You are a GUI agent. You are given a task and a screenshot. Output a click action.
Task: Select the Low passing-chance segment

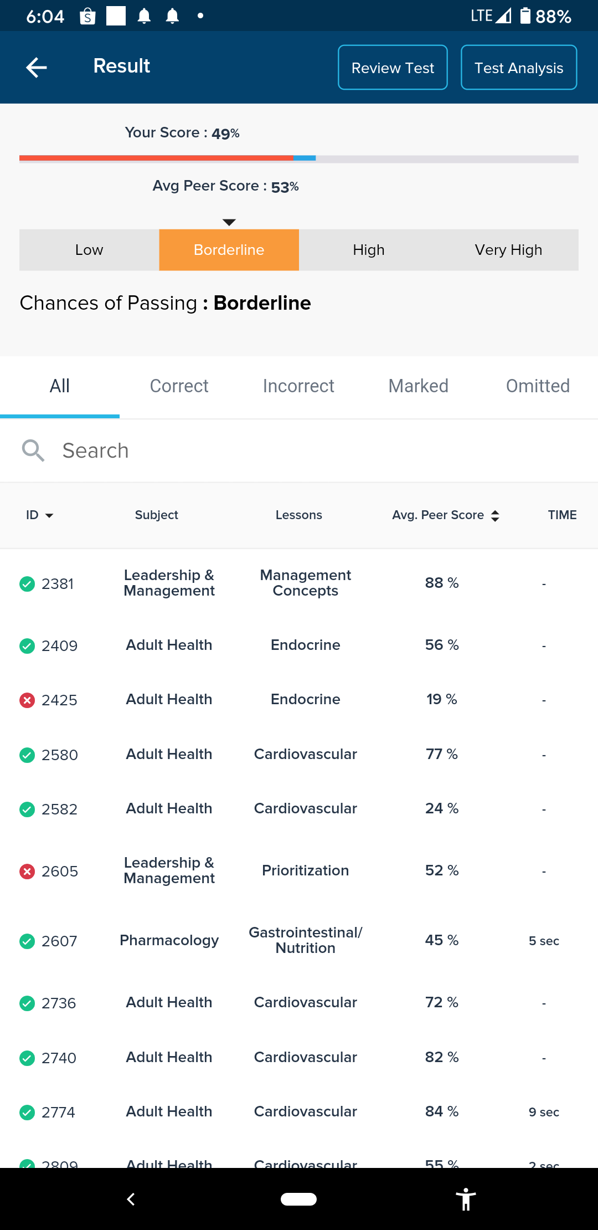89,250
